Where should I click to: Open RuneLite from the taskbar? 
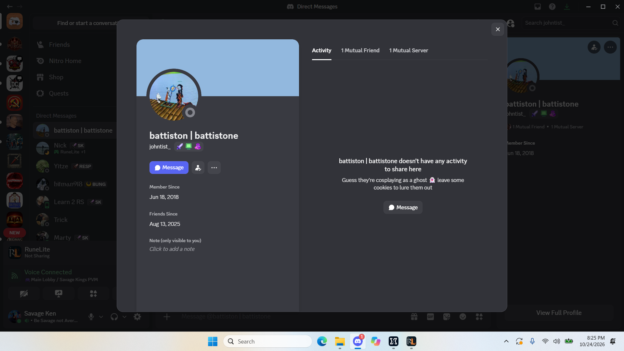click(x=411, y=341)
